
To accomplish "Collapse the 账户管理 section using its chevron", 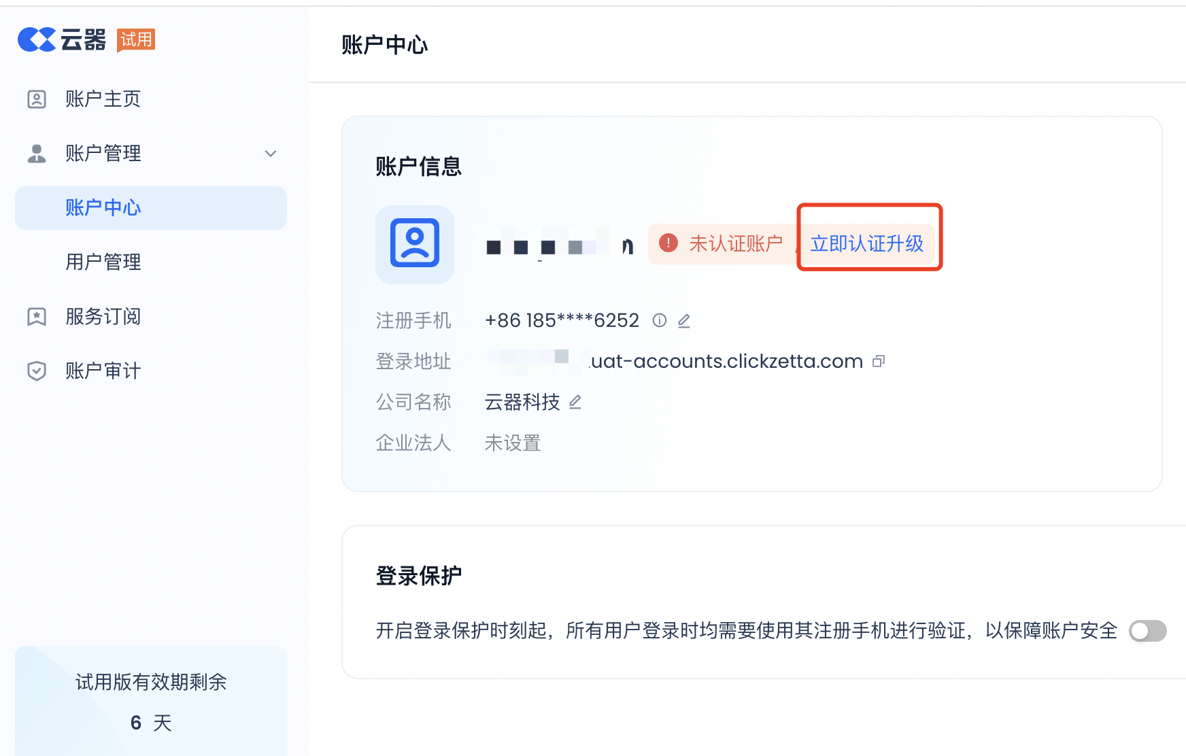I will [x=271, y=154].
